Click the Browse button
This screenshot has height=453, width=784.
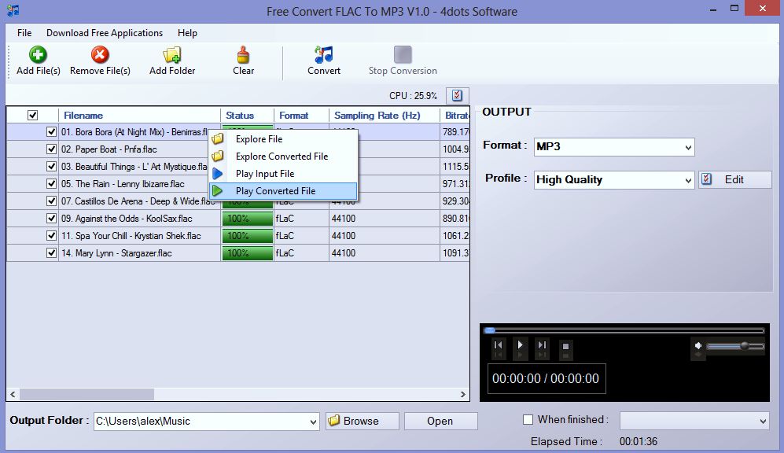tap(363, 421)
